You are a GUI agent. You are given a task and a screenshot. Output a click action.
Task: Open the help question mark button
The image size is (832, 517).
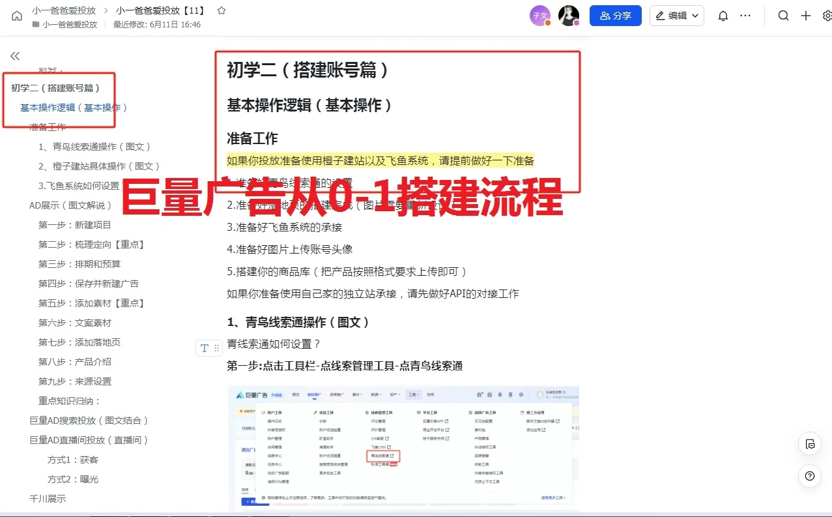pyautogui.click(x=810, y=476)
